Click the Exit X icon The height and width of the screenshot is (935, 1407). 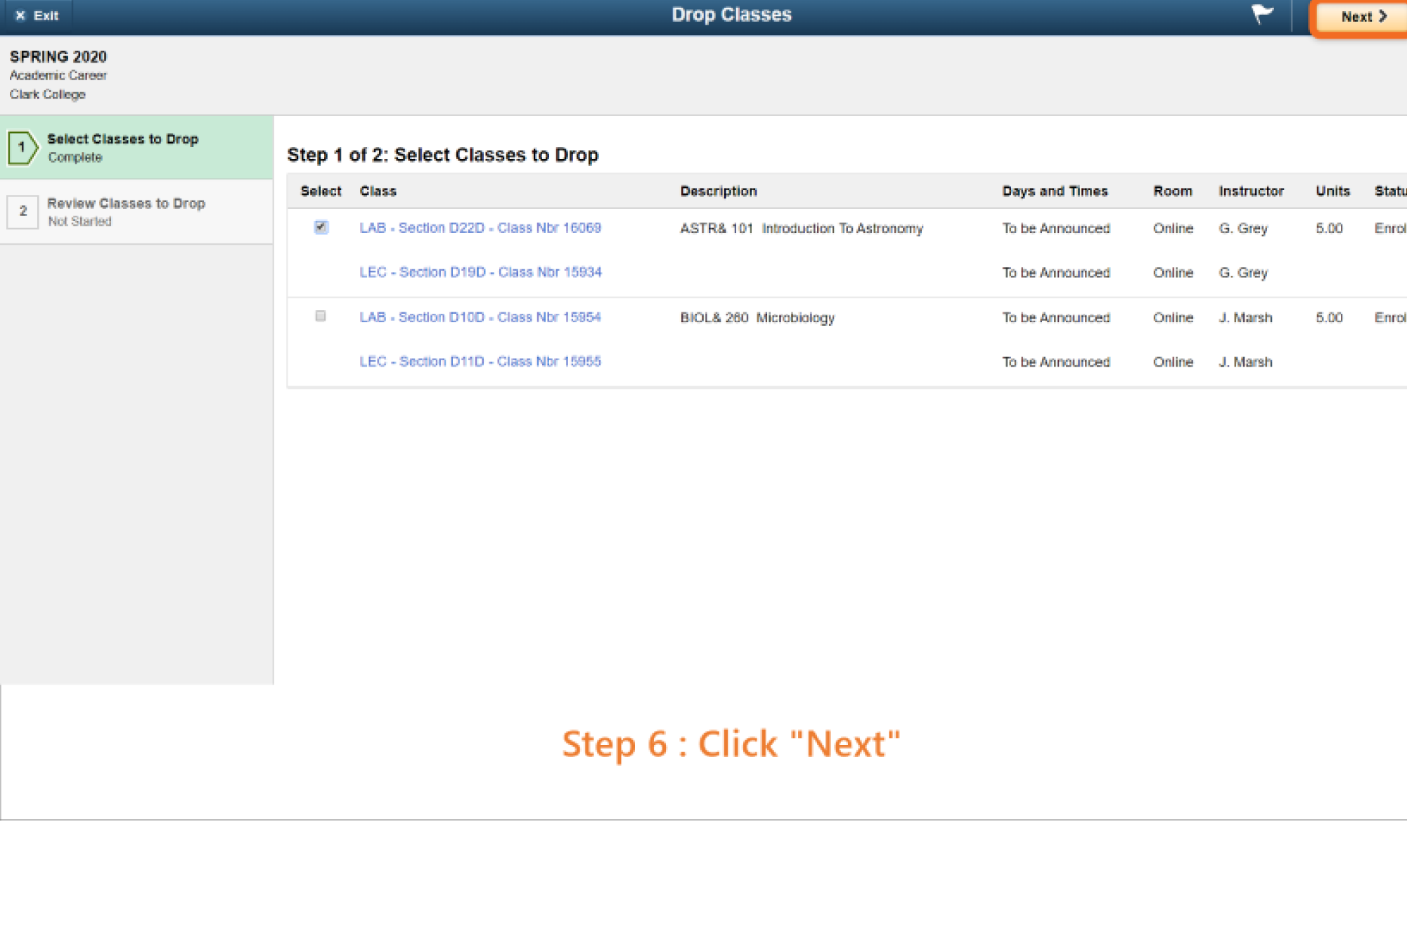point(20,15)
